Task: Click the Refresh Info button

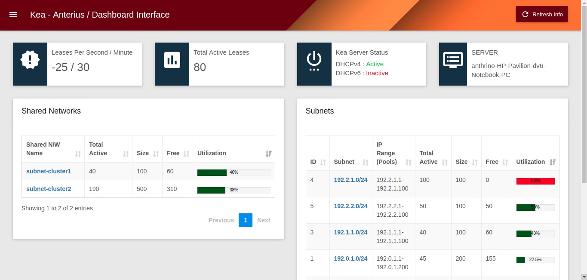Action: (x=542, y=14)
